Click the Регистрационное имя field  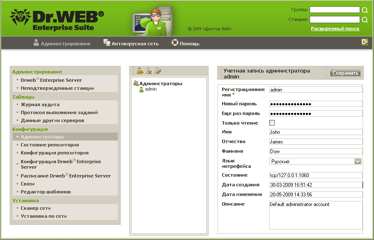tap(316, 90)
